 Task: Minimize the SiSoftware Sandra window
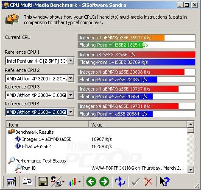pyautogui.click(x=180, y=5)
